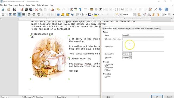Expand the undo history arrow
Screen dimensions: 174x98
click(61, 9)
